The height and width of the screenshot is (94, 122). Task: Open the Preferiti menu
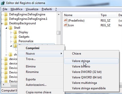tap(47, 9)
